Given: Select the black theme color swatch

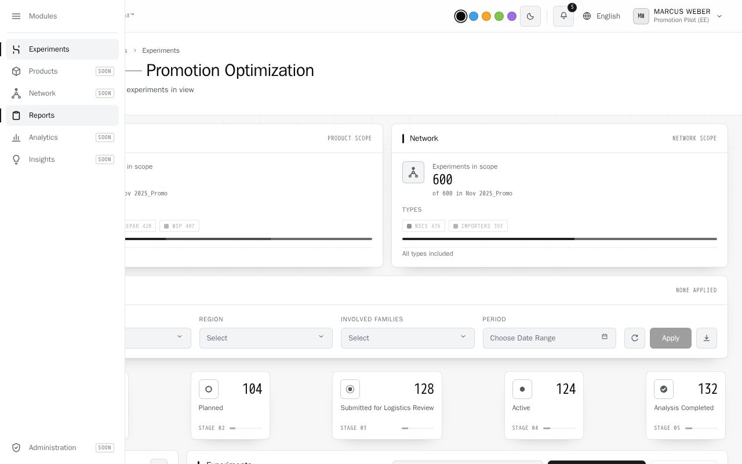Looking at the screenshot, I should (461, 16).
